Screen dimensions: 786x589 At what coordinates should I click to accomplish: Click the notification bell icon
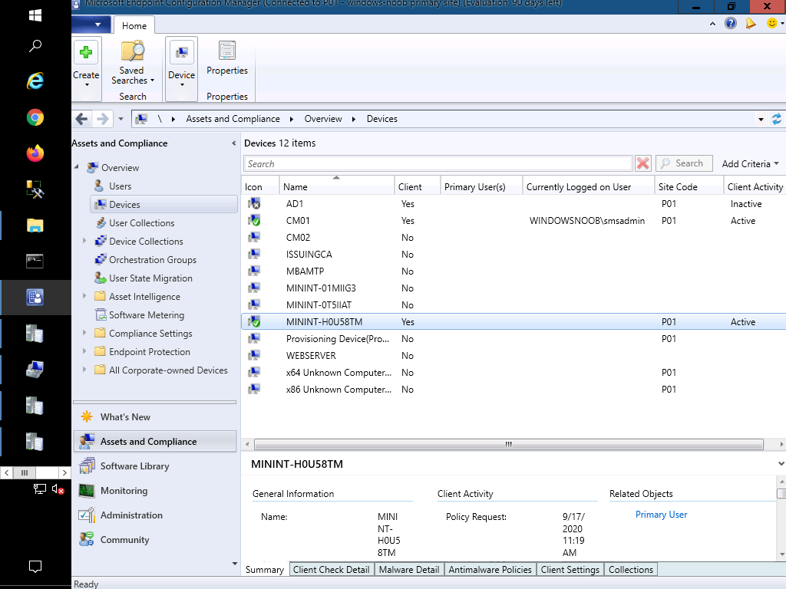[751, 23]
